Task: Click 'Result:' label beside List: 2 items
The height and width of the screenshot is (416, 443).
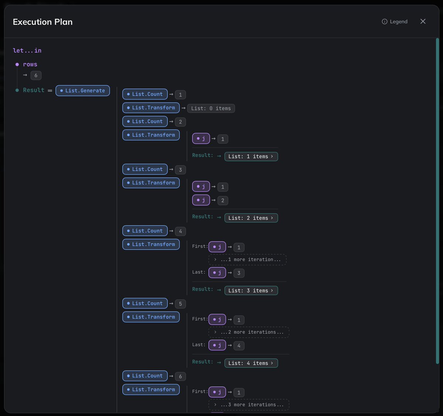Action: click(203, 217)
